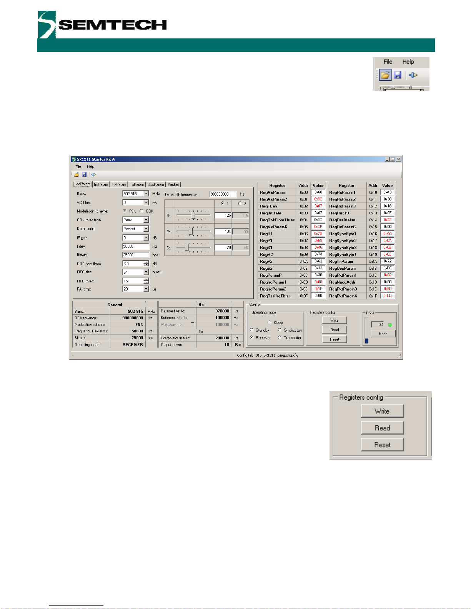Open the Band dropdown showing 902-915

click(146, 194)
